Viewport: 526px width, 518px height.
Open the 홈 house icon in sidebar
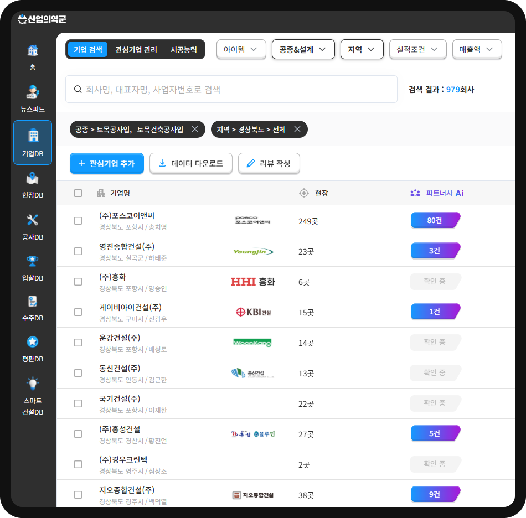point(33,50)
